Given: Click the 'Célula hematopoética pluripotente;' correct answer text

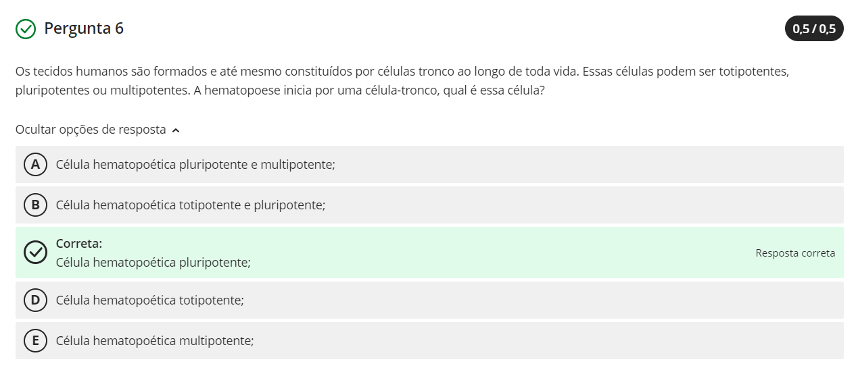Looking at the screenshot, I should click(153, 262).
